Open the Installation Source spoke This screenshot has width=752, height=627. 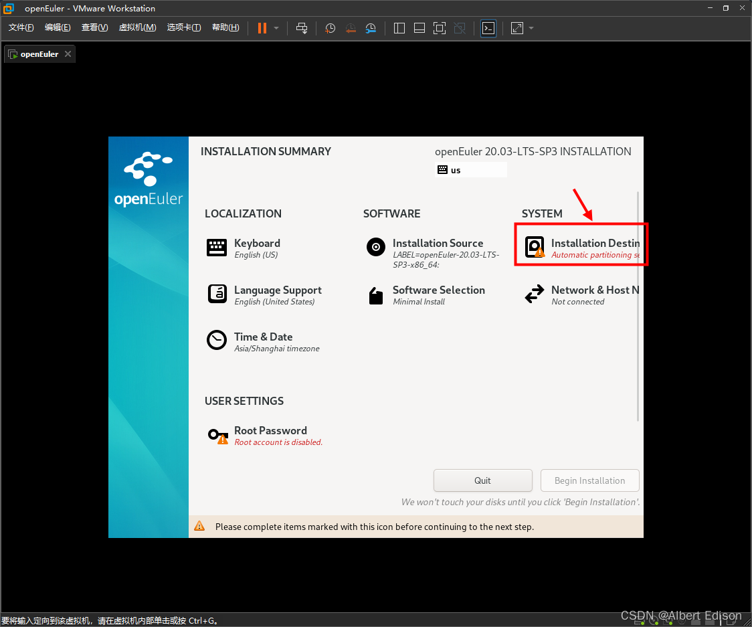(438, 243)
